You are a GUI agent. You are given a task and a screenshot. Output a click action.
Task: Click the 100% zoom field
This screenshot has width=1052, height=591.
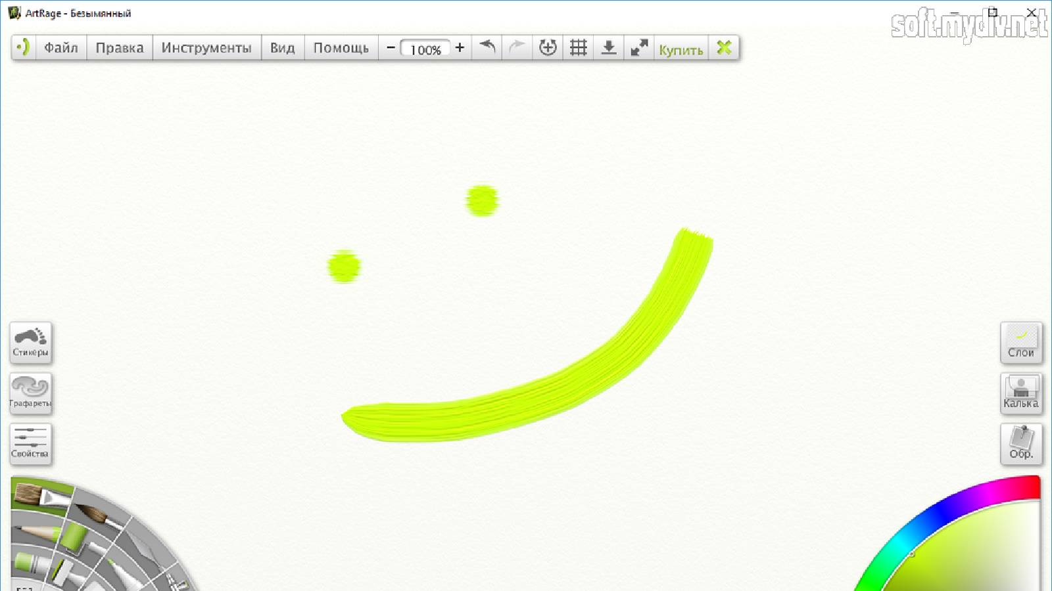pyautogui.click(x=425, y=49)
